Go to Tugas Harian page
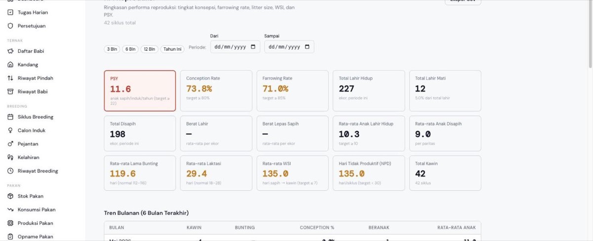The width and height of the screenshot is (593, 241). point(33,12)
